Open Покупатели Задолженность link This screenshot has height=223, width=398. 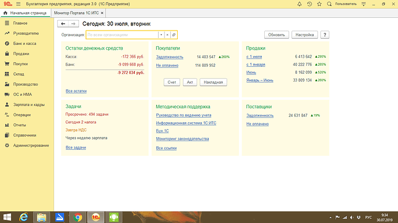coord(170,57)
